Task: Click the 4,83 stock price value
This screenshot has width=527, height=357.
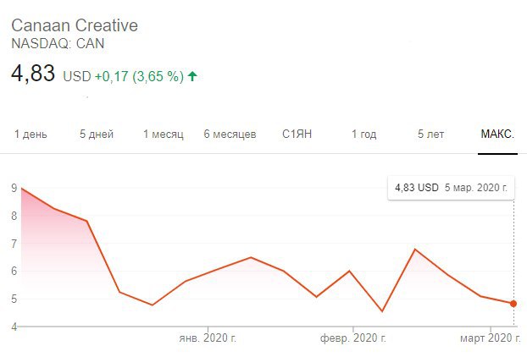Action: click(x=33, y=74)
